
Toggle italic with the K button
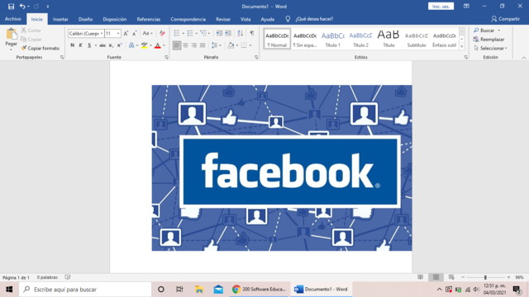click(x=81, y=45)
